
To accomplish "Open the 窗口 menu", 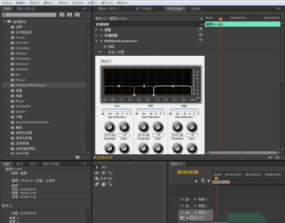I will click(107, 3).
